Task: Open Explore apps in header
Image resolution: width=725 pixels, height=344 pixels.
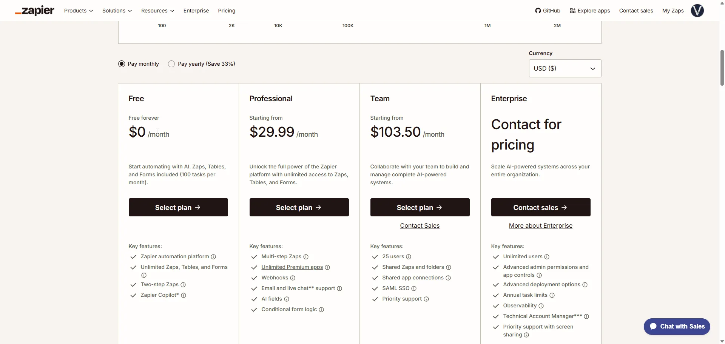Action: point(590,11)
